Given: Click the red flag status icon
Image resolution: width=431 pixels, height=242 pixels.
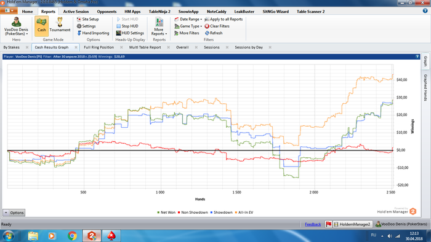Looking at the screenshot, I should coord(328,224).
